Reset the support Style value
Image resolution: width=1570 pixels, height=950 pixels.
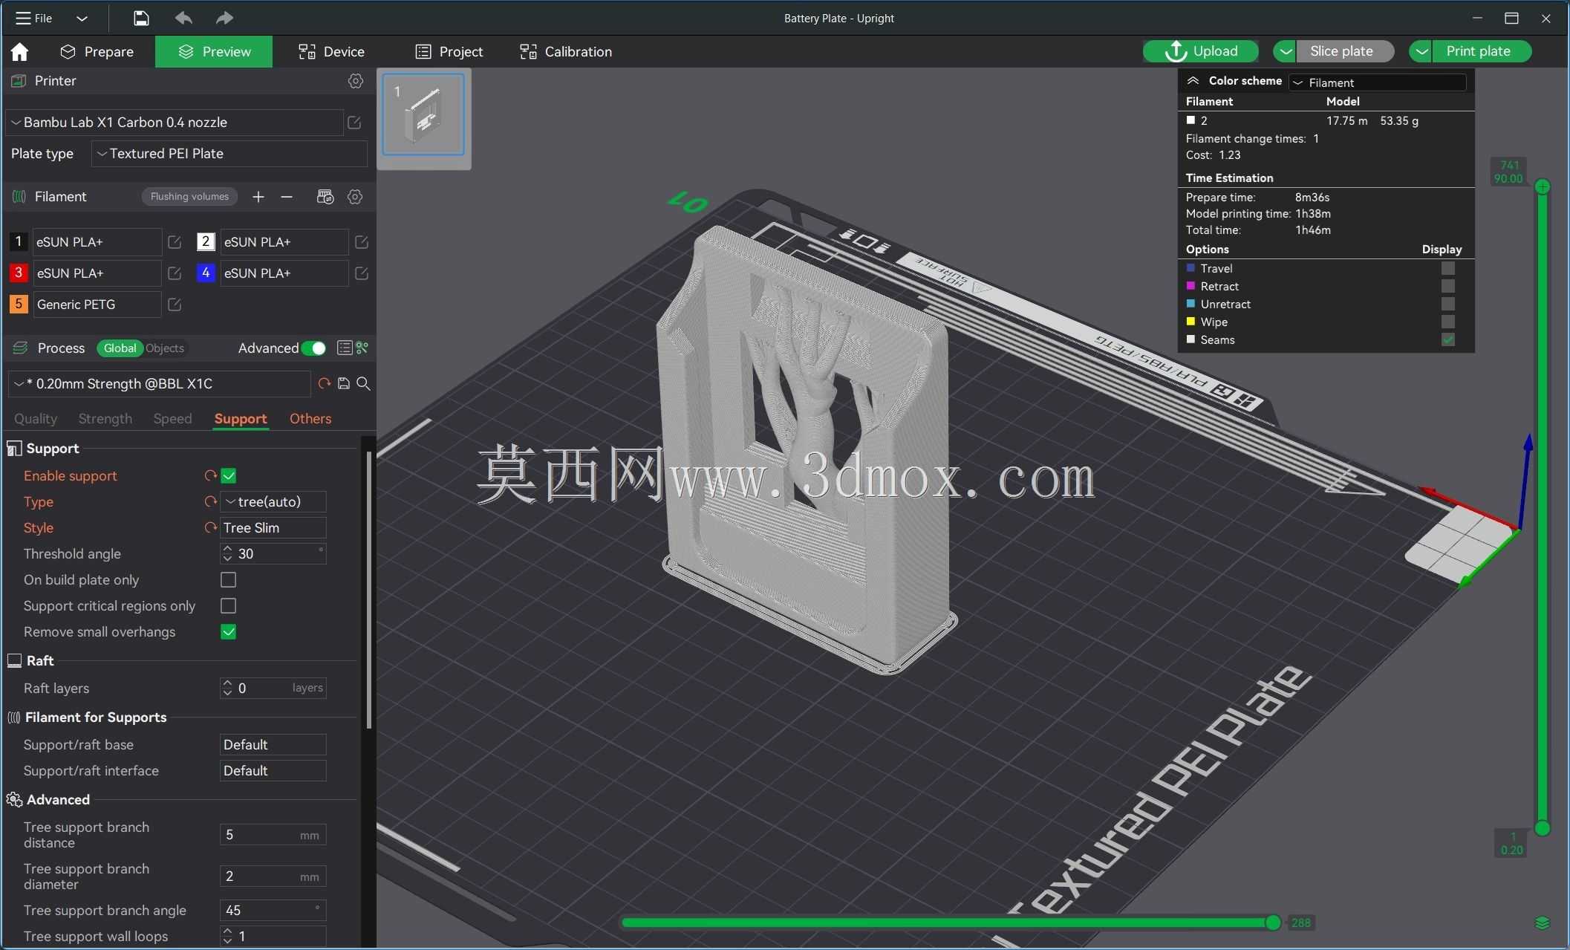point(210,528)
